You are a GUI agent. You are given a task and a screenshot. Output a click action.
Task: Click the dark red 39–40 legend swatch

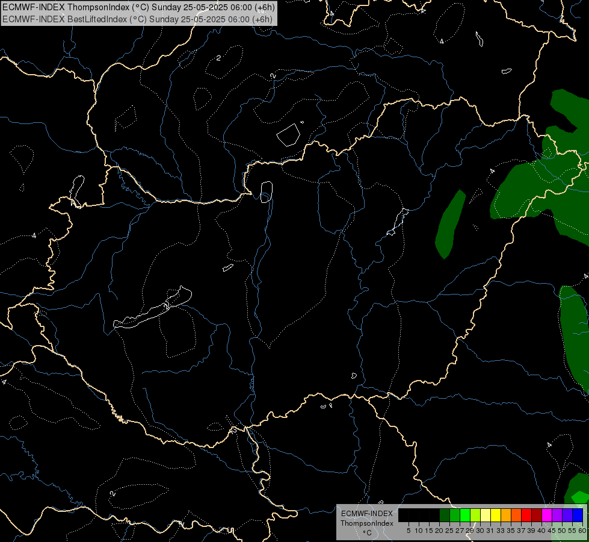coord(537,515)
